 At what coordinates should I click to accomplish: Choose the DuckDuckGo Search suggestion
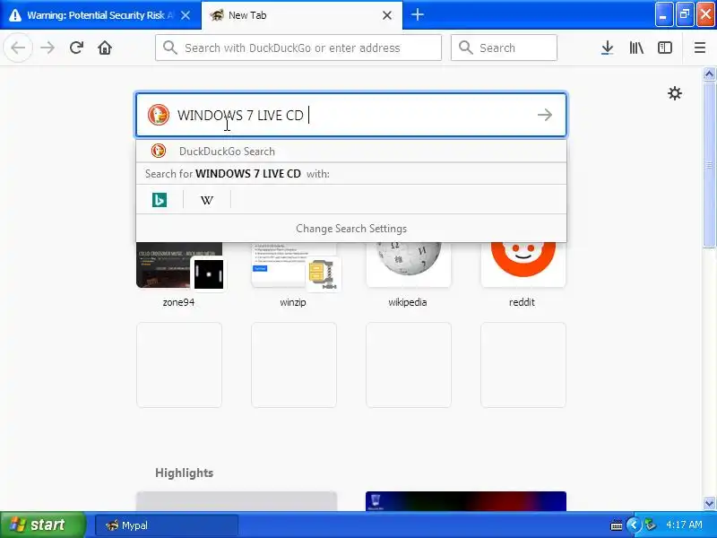(x=351, y=151)
